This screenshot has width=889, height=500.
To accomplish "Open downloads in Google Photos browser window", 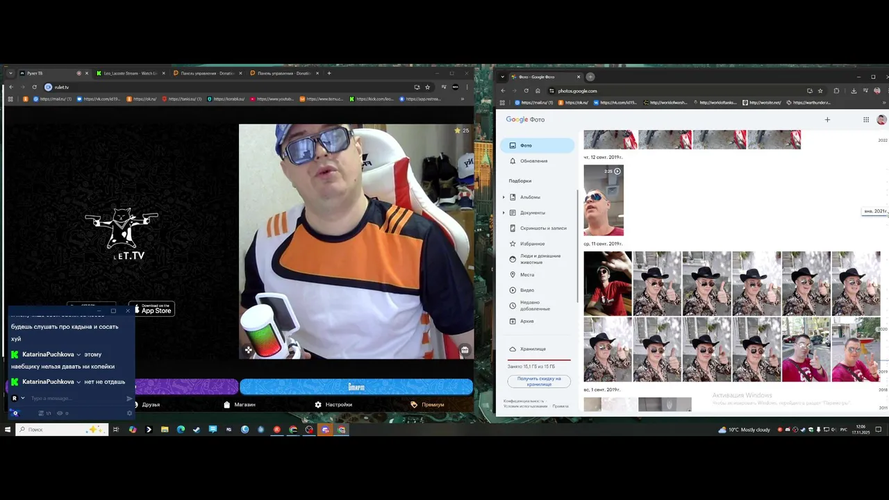I will [854, 91].
